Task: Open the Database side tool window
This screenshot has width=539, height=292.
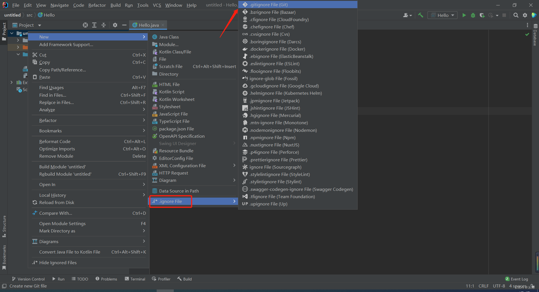Action: click(535, 35)
